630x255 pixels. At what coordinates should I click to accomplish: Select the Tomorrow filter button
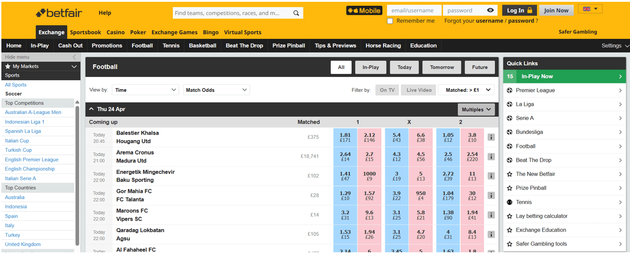click(x=442, y=67)
